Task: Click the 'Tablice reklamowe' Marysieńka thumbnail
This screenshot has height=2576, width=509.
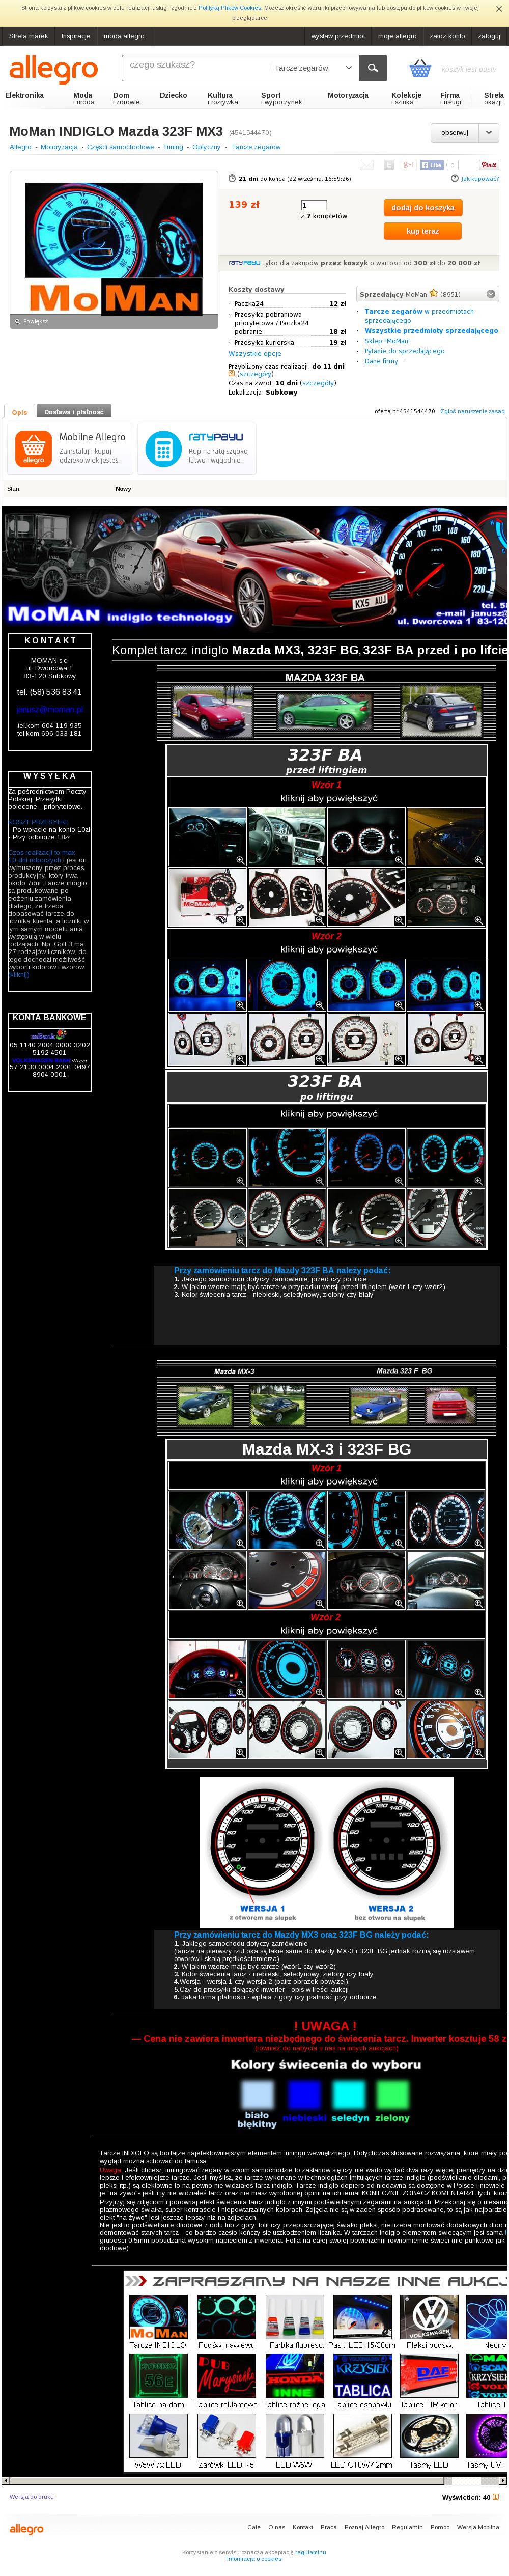Action: coord(226,2376)
